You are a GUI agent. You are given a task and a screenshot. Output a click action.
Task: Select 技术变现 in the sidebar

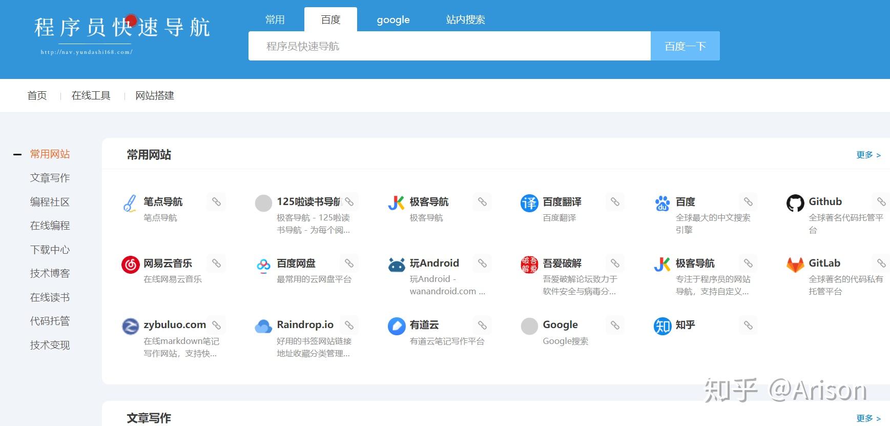click(x=50, y=345)
